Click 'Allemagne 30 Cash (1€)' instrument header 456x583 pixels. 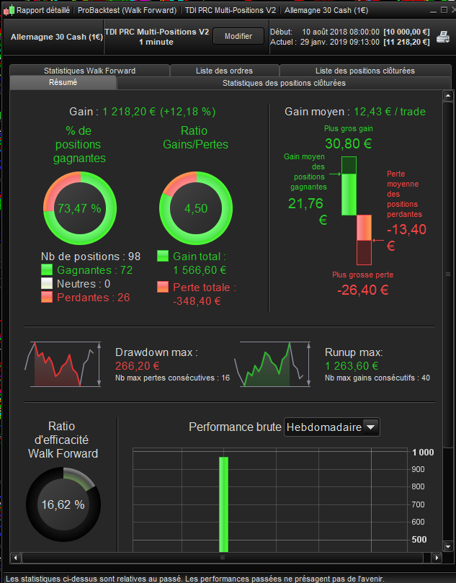point(56,37)
